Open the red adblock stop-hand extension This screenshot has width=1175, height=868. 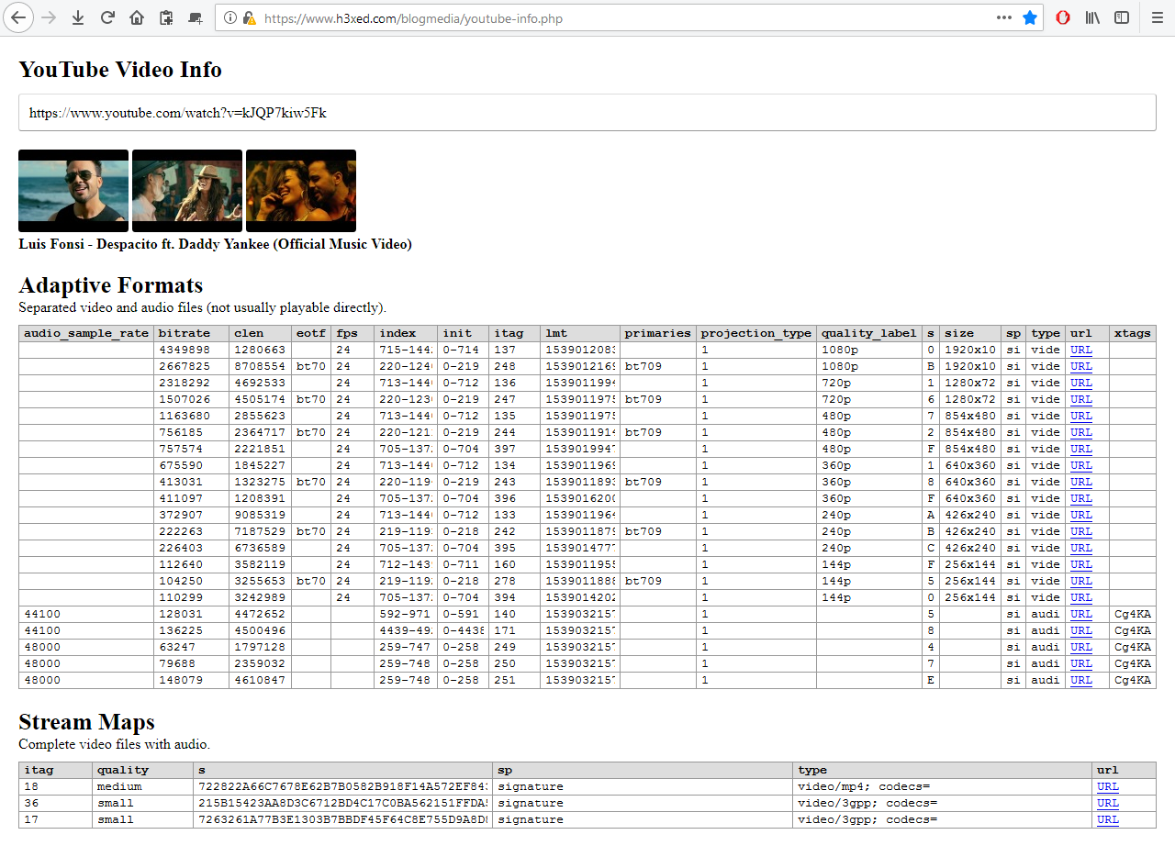(x=1063, y=17)
